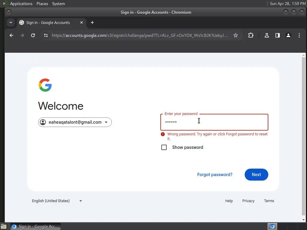Click the scrollbar down arrow
Screen dimensions: 307x230
click(303, 220)
